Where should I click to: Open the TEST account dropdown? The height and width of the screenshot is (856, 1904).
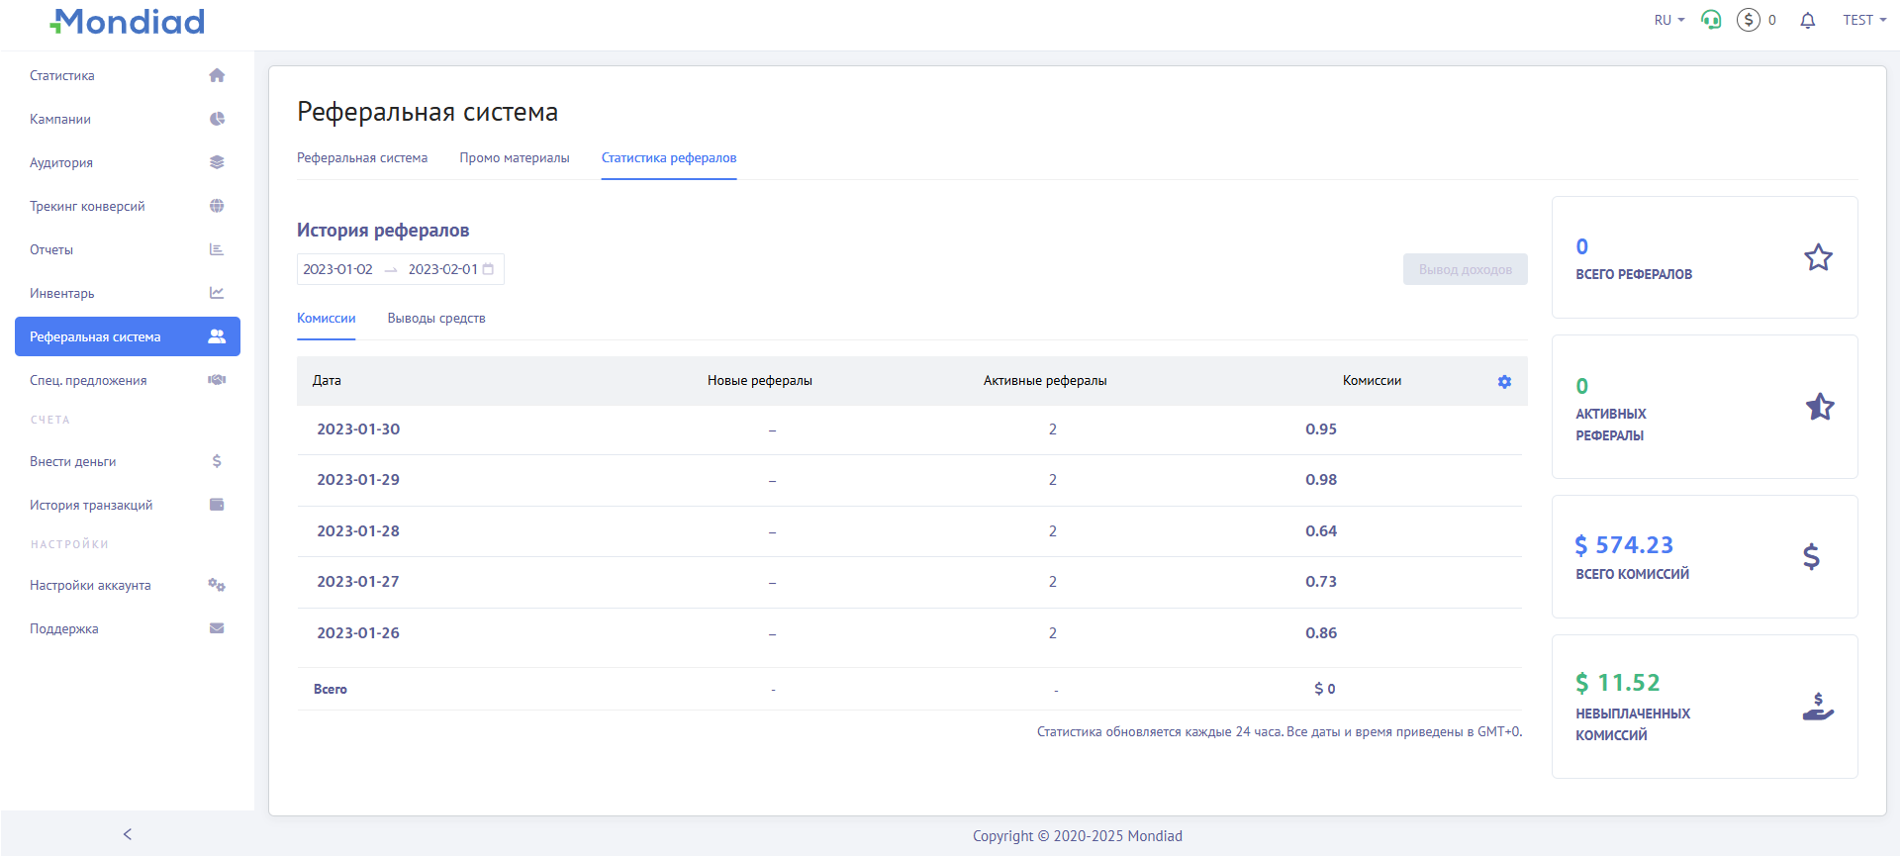click(x=1864, y=20)
